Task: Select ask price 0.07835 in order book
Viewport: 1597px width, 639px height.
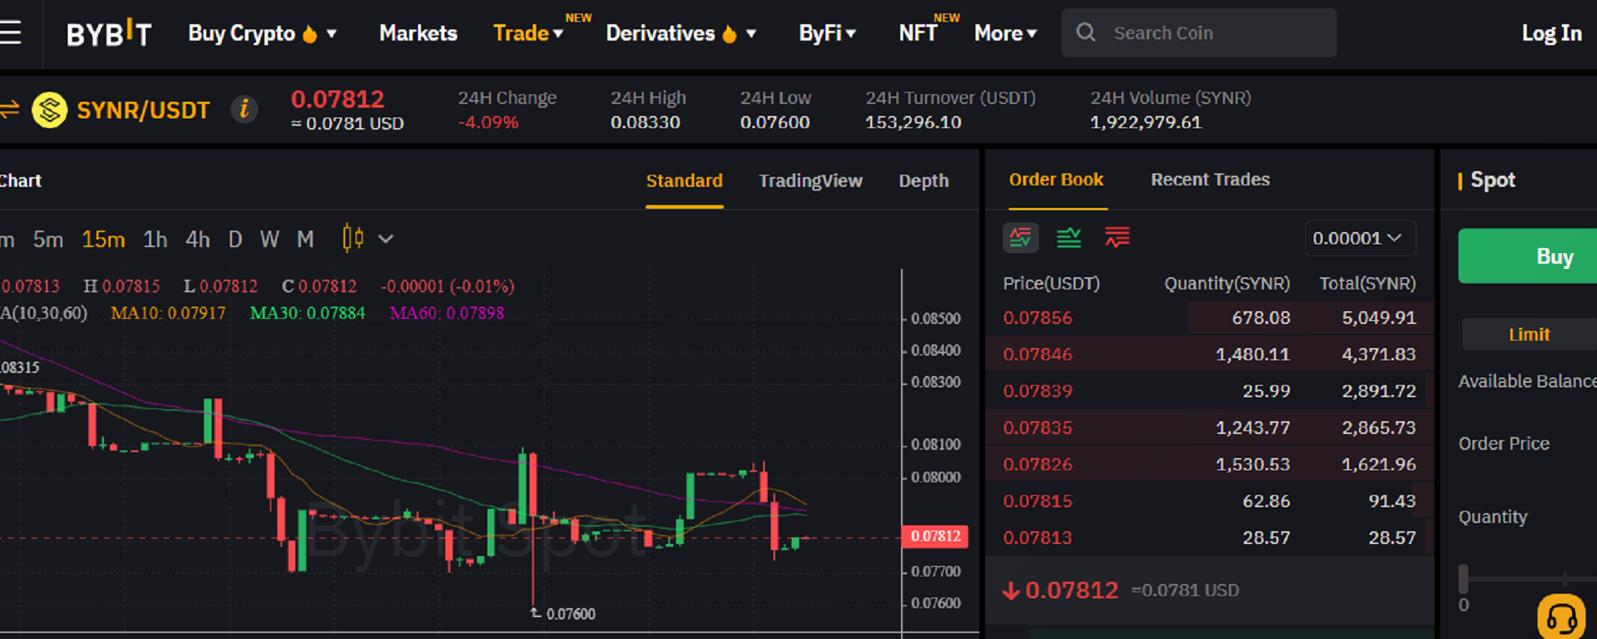Action: coord(1037,427)
